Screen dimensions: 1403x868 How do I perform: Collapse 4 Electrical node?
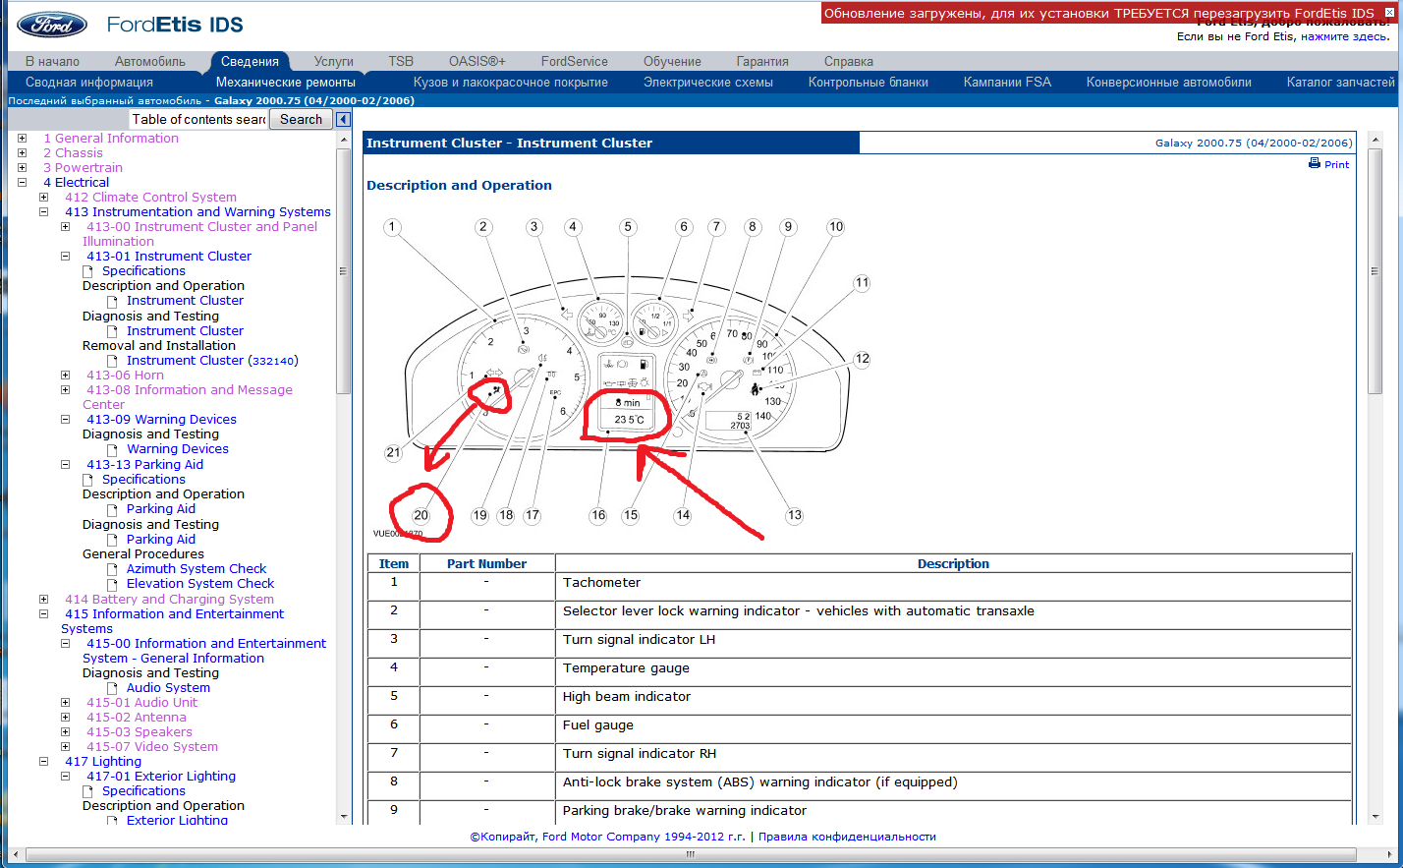coord(22,183)
